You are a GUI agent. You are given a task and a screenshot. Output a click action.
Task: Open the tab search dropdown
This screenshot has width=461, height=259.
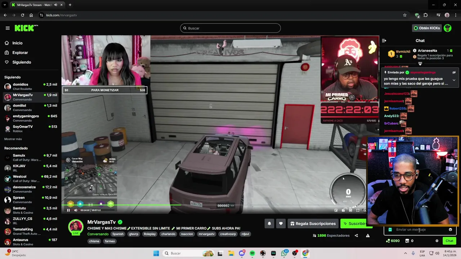coord(5,5)
